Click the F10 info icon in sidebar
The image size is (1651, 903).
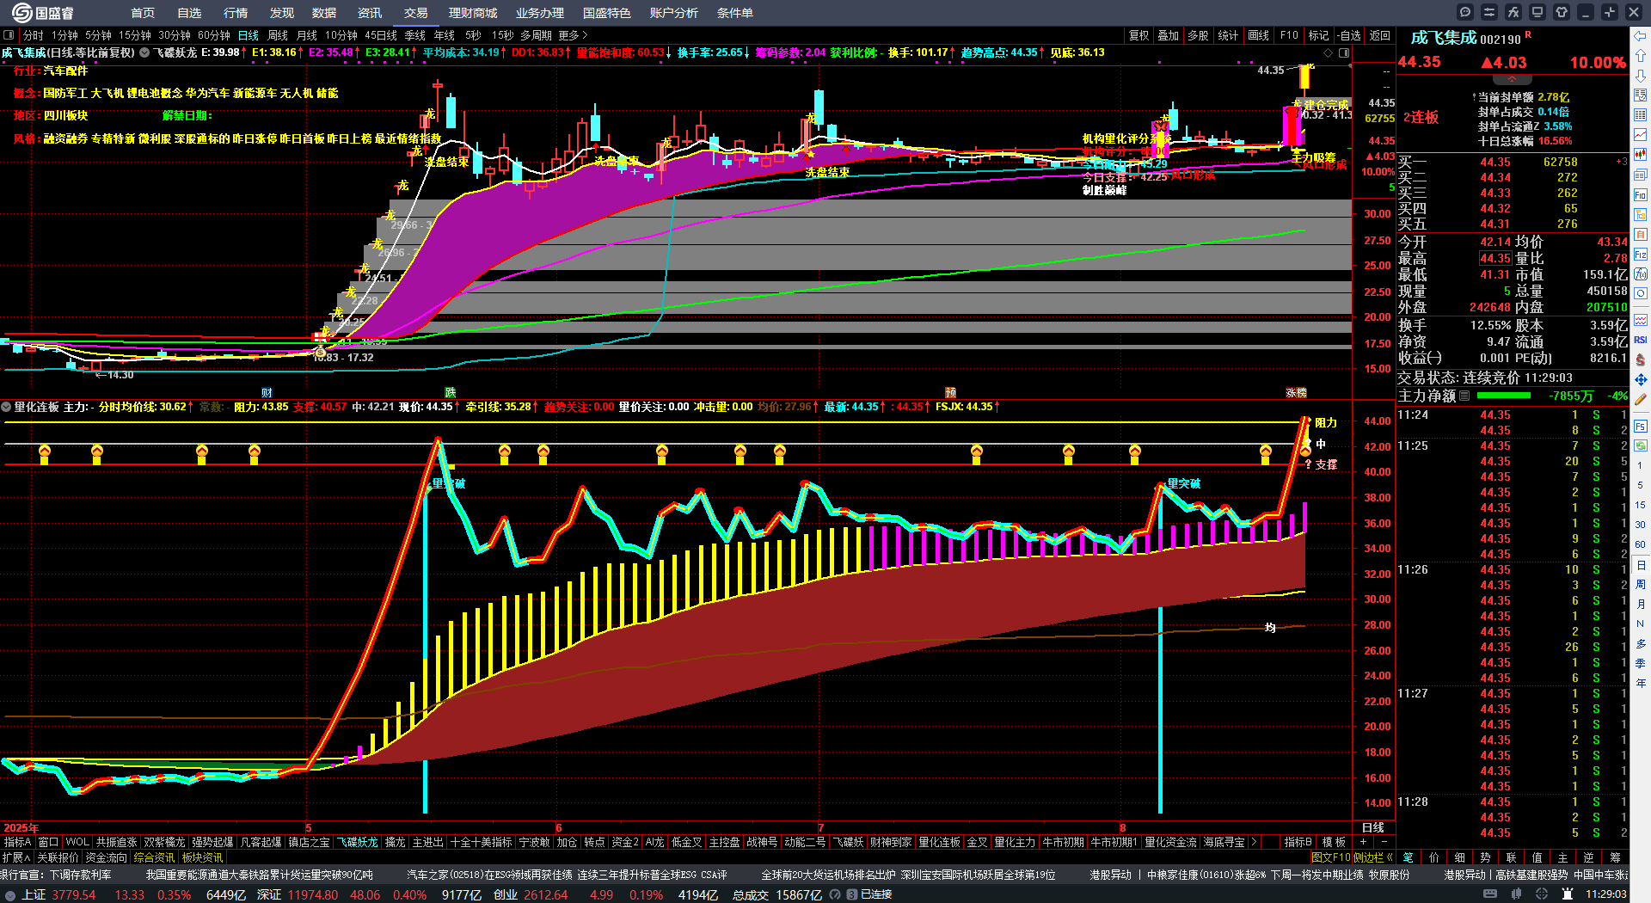coord(1641,195)
